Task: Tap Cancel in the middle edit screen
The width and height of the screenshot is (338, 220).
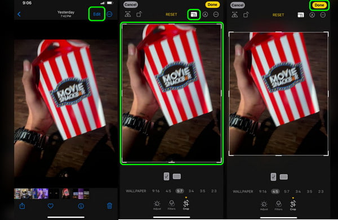Action: pyautogui.click(x=131, y=4)
